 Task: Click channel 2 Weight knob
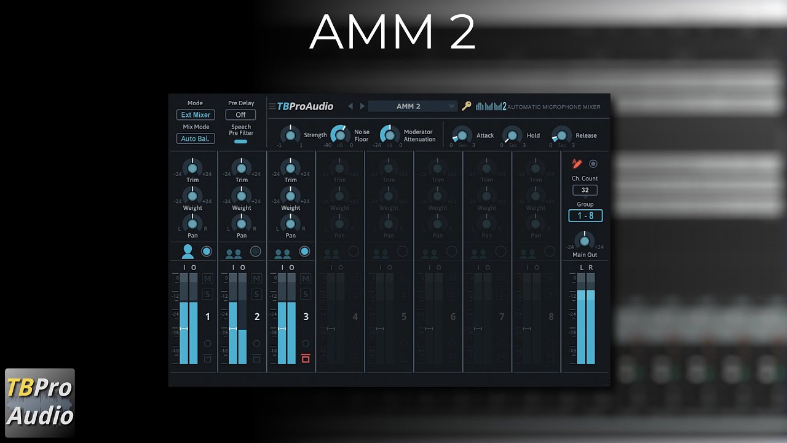pos(241,196)
